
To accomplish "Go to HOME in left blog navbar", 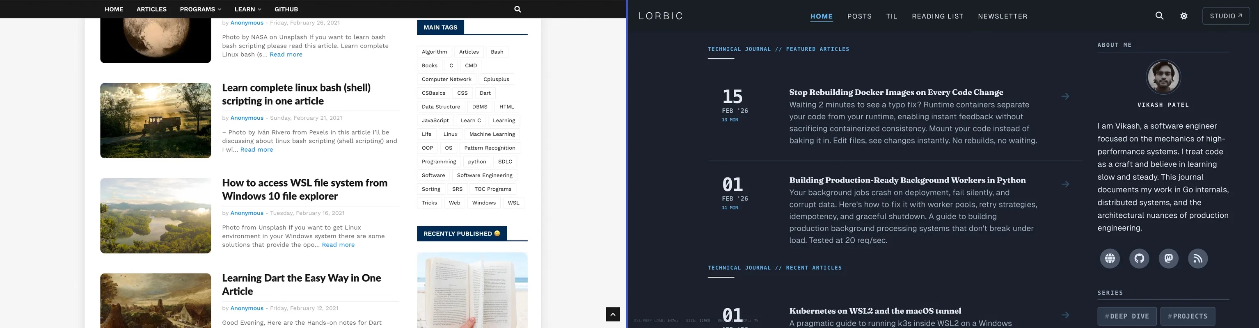I will (x=114, y=9).
